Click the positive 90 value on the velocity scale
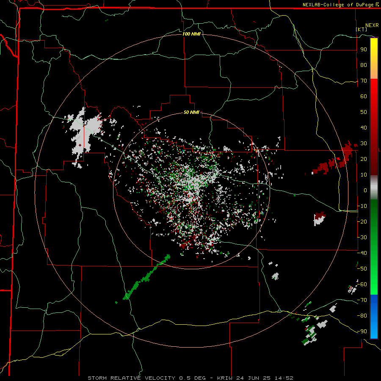The width and height of the screenshot is (381, 381). pyautogui.click(x=364, y=50)
